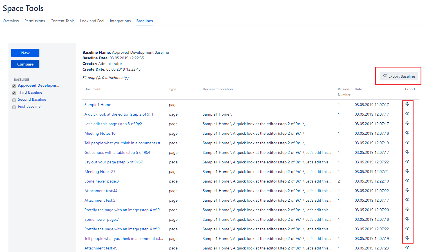
Task: Export the Attachment test:5 page
Action: click(x=407, y=200)
